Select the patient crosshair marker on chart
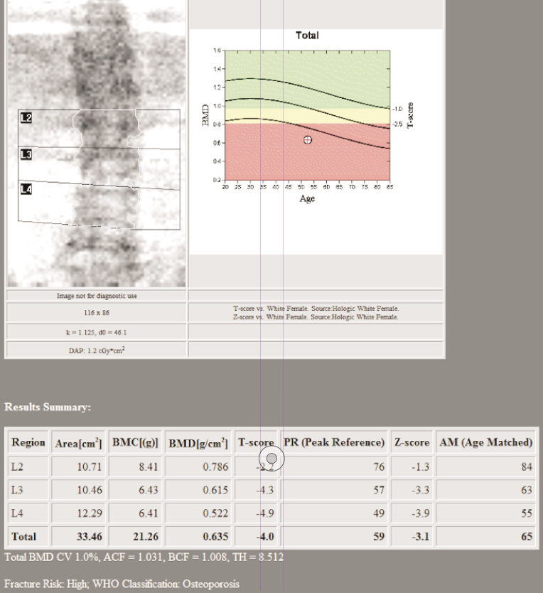 [x=308, y=140]
